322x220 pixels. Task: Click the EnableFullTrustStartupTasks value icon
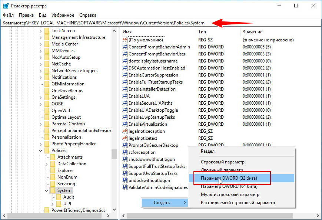tap(125, 82)
